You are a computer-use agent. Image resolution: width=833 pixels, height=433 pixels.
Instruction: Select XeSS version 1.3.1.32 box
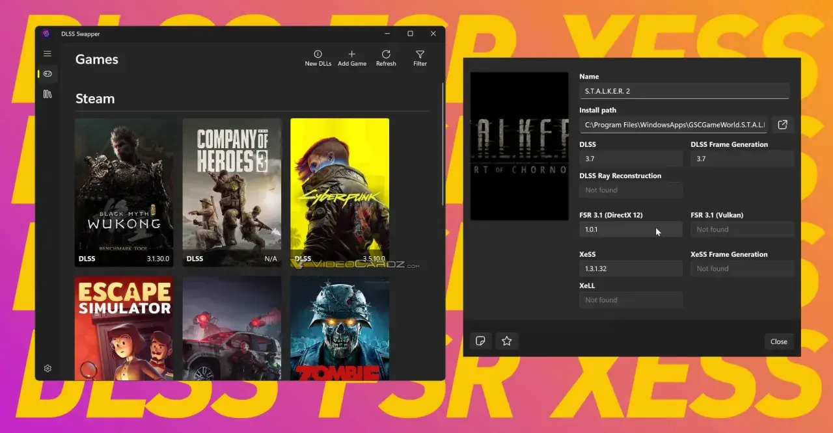(631, 269)
